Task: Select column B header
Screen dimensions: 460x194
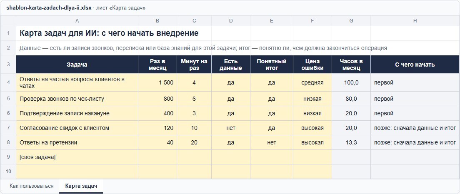Action: coord(157,21)
